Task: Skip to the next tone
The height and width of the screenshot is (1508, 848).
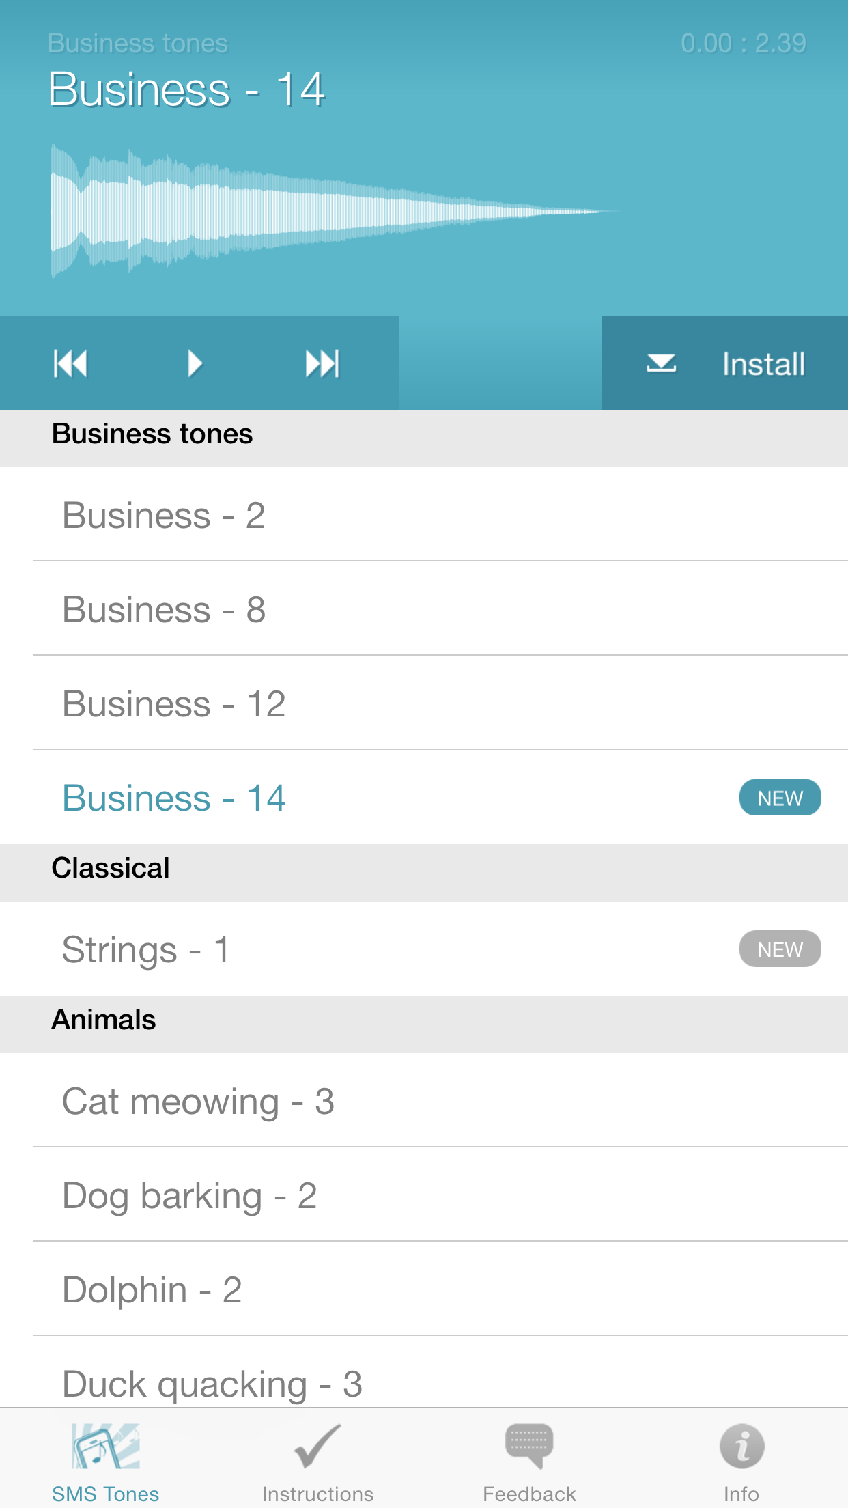Action: pyautogui.click(x=322, y=363)
